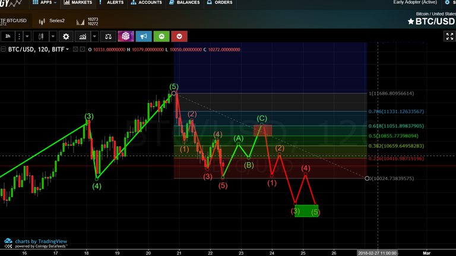Expand the chart style dropdown arrow

click(x=53, y=36)
